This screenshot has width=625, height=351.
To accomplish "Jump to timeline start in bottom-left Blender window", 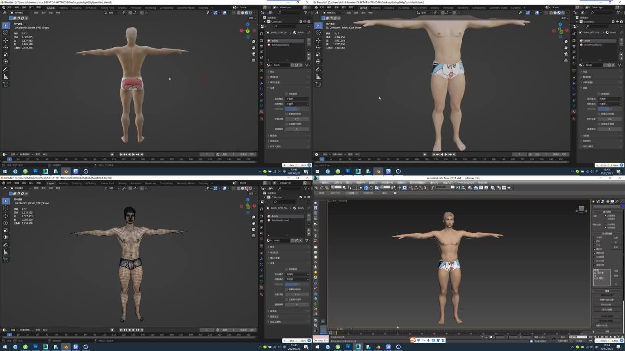I will [x=121, y=330].
